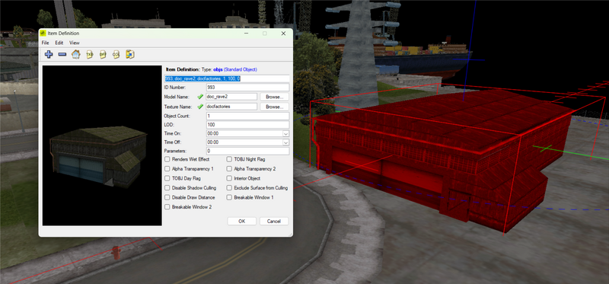Click the last toolbar export icon
This screenshot has height=284, width=609.
click(x=129, y=54)
